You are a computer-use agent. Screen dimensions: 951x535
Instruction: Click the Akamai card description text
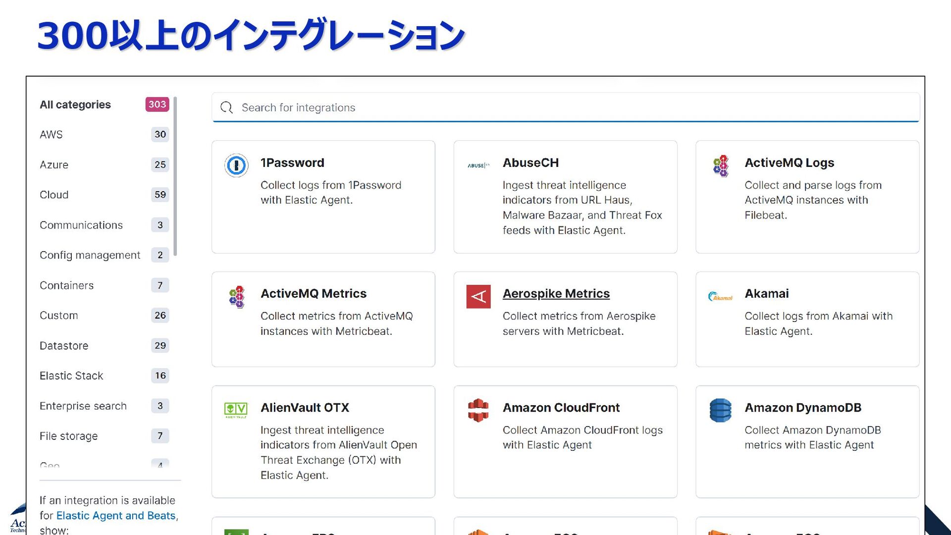click(x=818, y=324)
